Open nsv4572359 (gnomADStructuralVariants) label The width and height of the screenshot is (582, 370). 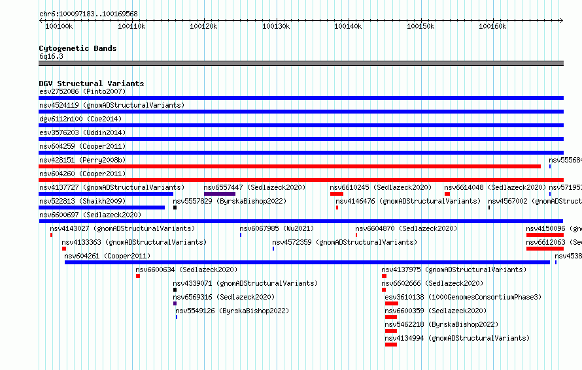345,242
